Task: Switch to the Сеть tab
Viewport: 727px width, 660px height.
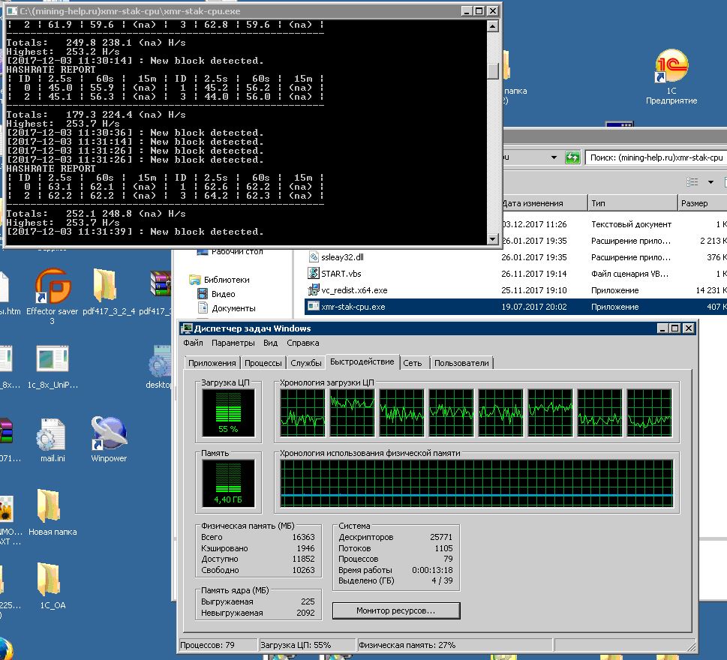Action: click(413, 363)
